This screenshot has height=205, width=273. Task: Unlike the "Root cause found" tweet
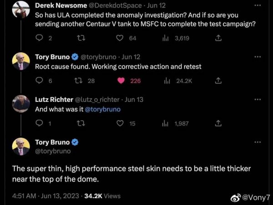pyautogui.click(x=121, y=80)
